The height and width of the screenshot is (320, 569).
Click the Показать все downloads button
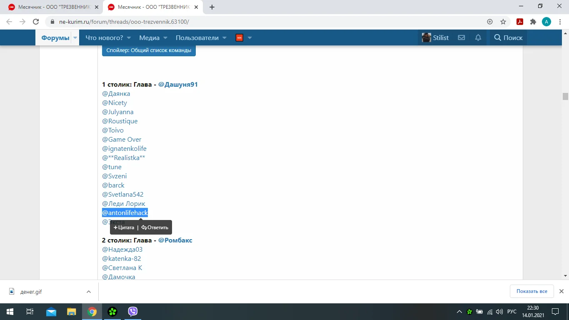[532, 291]
